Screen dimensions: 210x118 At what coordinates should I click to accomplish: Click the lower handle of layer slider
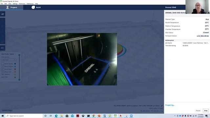point(19,80)
